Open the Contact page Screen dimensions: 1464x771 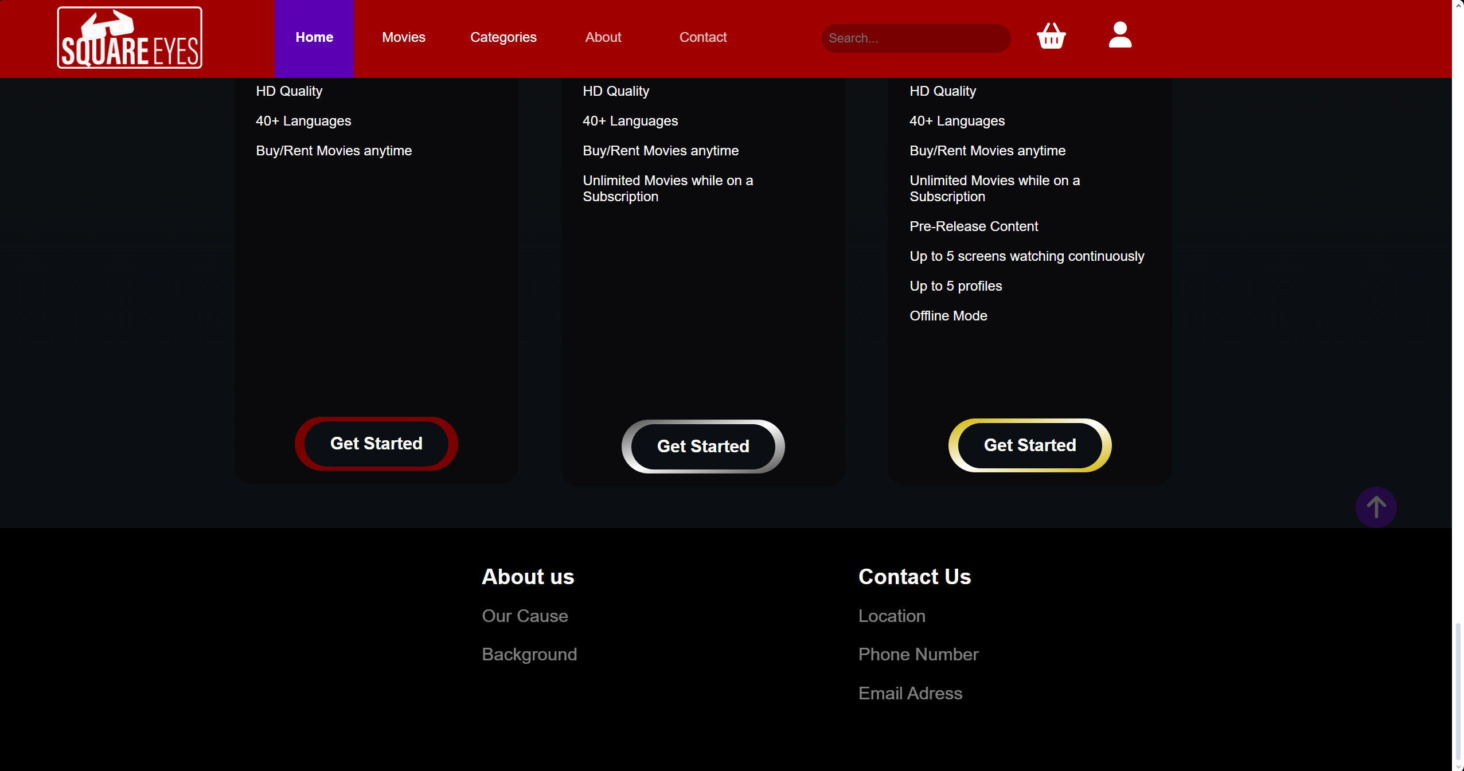(x=702, y=37)
